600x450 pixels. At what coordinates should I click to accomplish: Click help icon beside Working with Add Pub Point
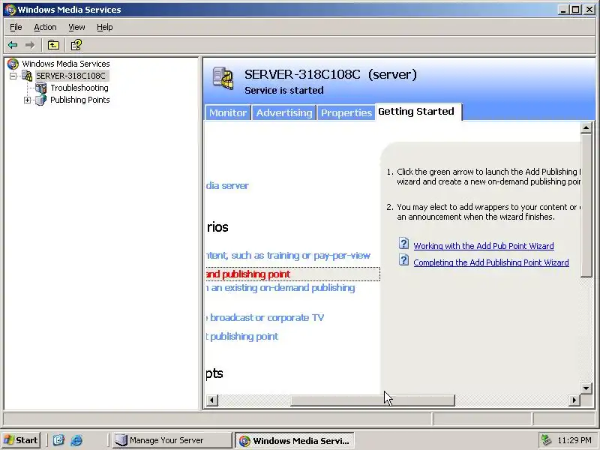point(403,243)
